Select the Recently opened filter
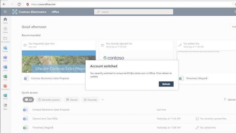 coord(49,100)
